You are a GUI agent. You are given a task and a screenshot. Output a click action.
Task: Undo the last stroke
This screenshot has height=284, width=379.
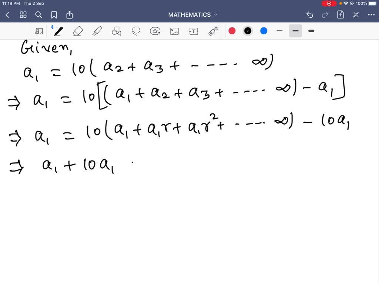tap(309, 14)
